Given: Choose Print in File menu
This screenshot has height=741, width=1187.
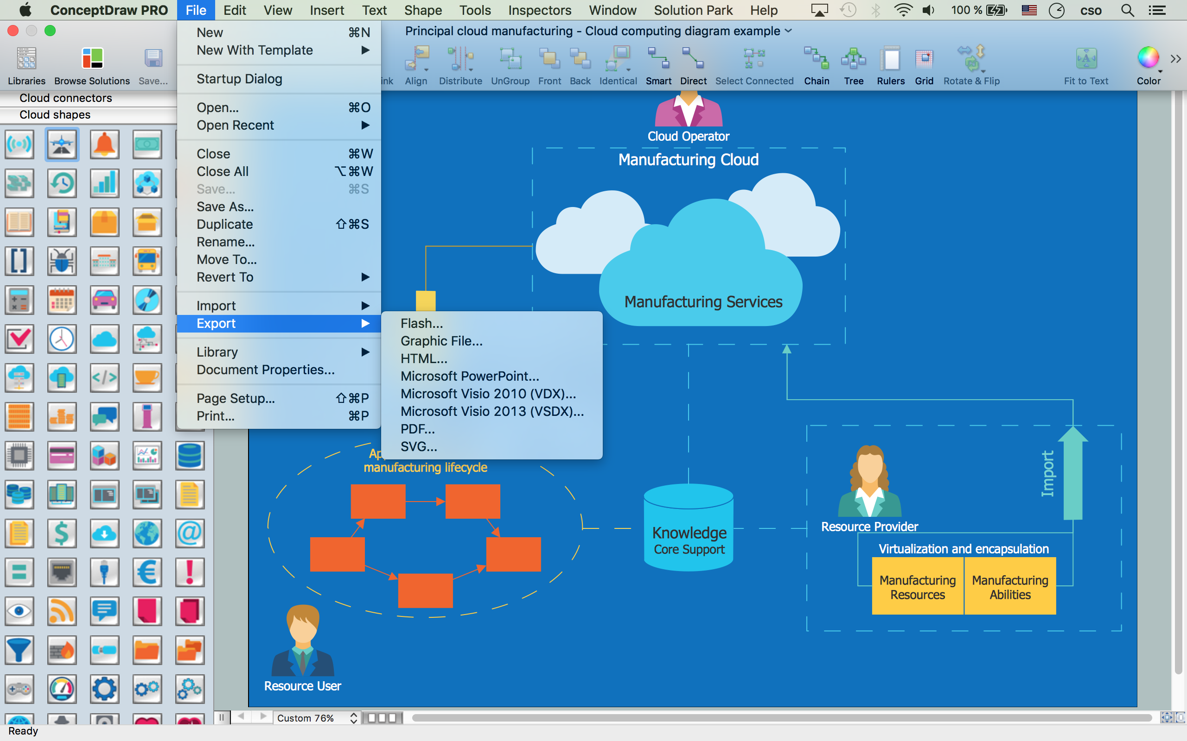Looking at the screenshot, I should tap(279, 415).
